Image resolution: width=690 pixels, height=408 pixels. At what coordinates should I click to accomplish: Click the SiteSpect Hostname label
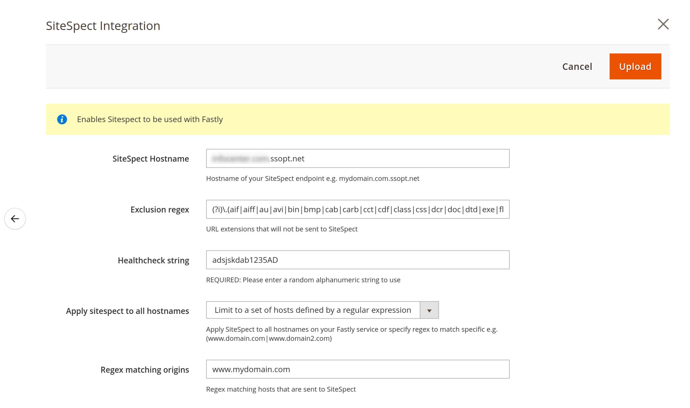[x=151, y=159]
